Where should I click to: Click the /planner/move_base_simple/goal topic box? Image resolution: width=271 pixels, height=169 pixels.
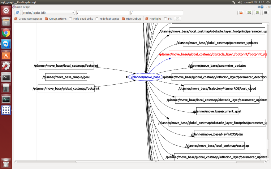click(66, 77)
